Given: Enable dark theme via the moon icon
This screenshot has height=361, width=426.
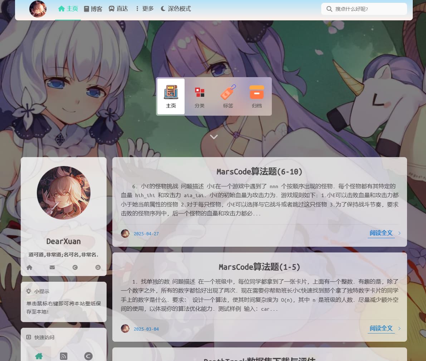Looking at the screenshot, I should coord(163,9).
